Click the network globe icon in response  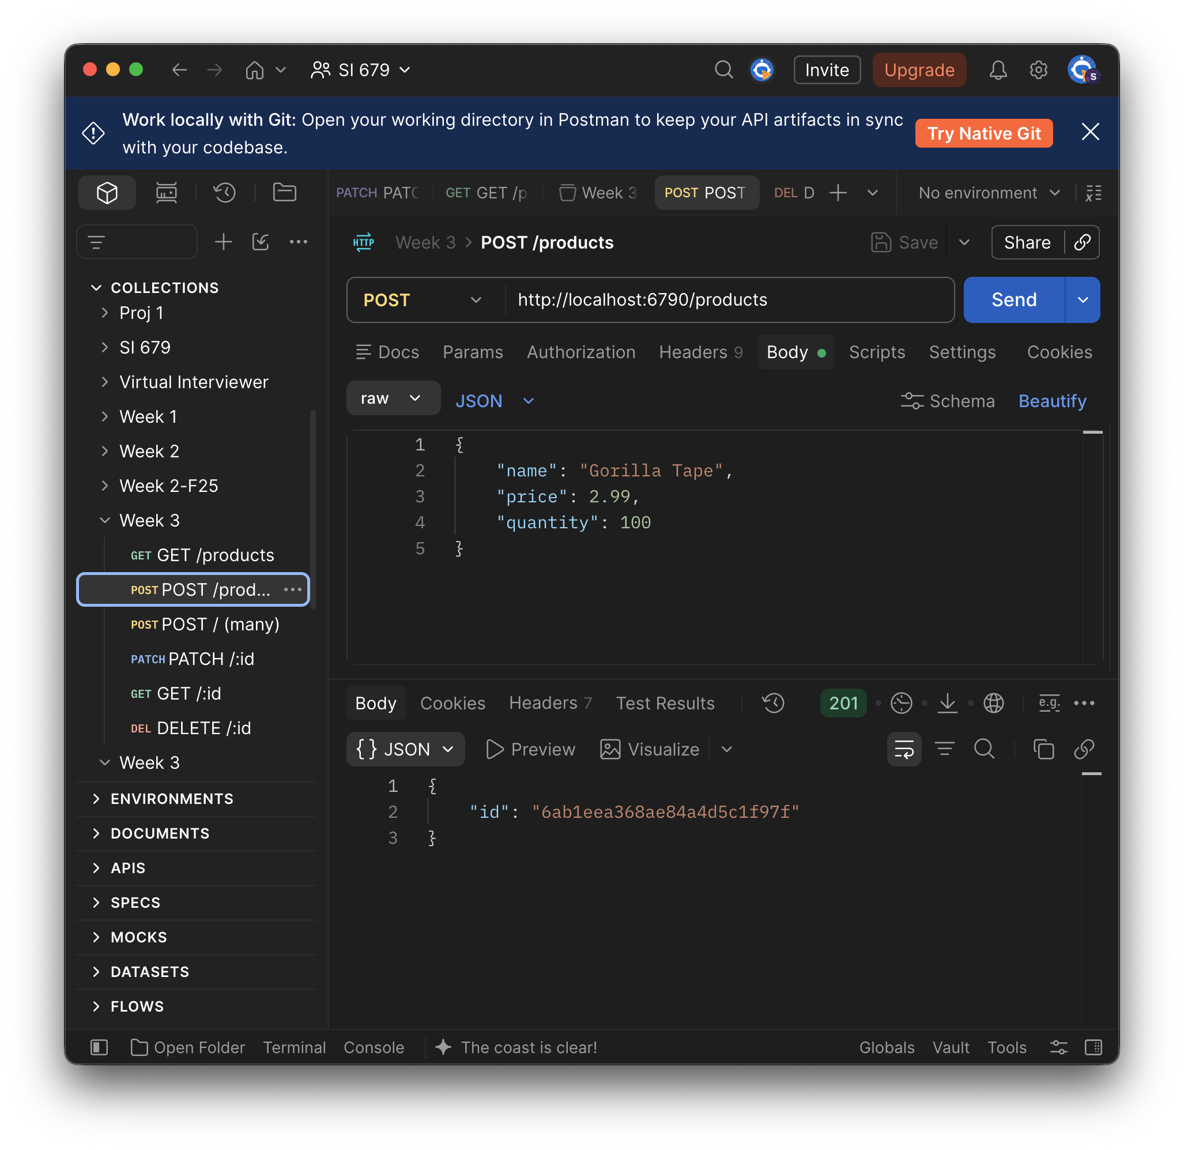[994, 703]
